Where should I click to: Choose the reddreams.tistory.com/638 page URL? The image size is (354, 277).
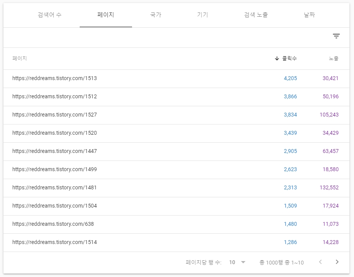53,224
